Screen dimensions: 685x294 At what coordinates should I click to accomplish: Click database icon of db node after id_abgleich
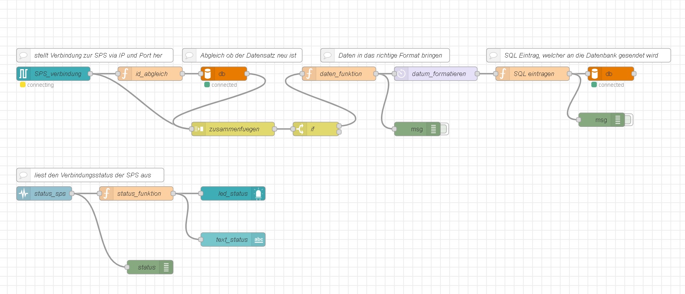[x=208, y=74]
